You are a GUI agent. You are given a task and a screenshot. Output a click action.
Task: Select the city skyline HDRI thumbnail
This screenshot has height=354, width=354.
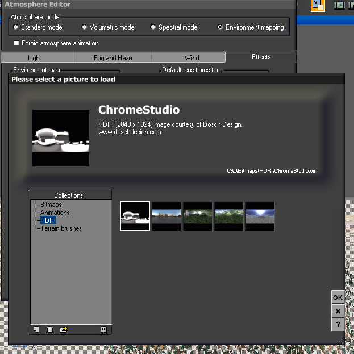point(166,216)
